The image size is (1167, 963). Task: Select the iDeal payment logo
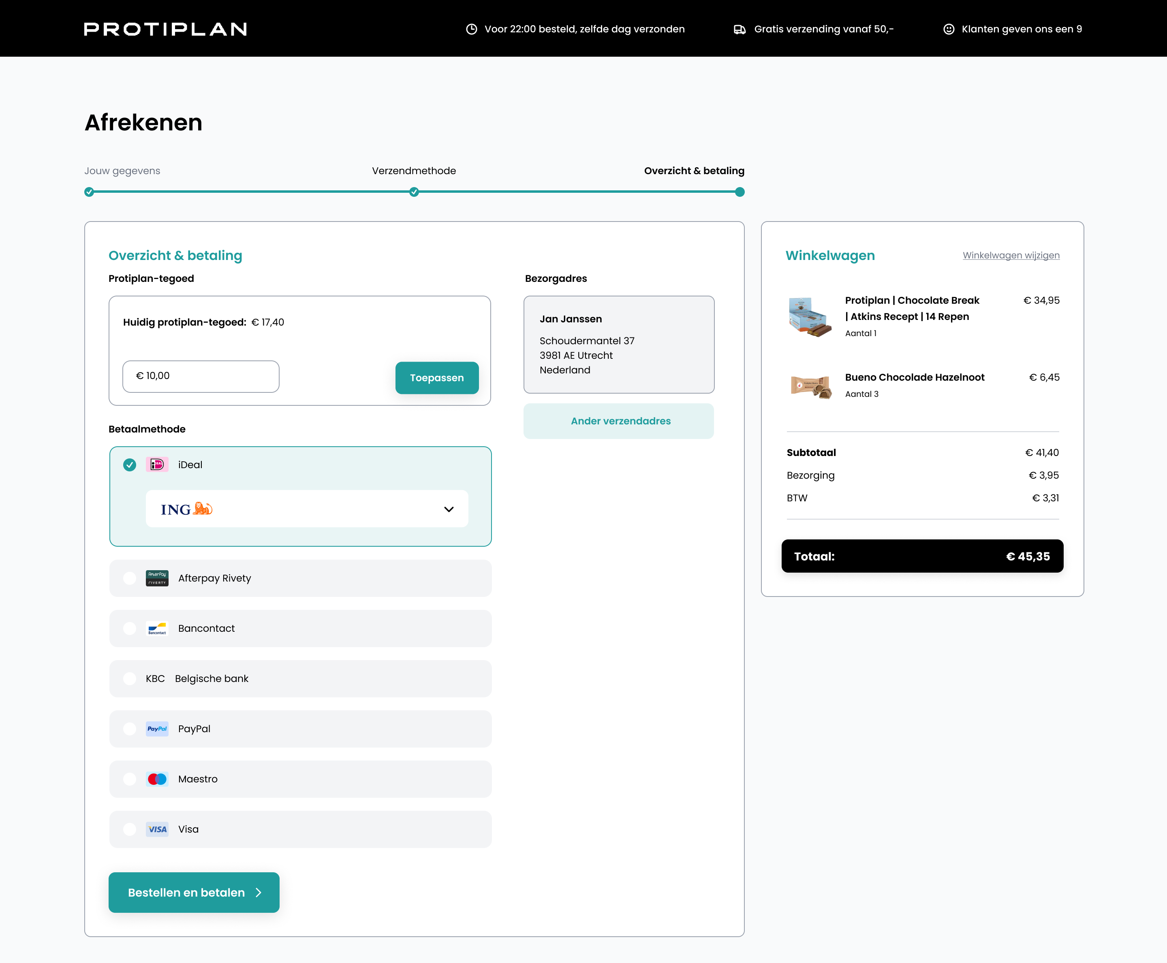coord(157,465)
